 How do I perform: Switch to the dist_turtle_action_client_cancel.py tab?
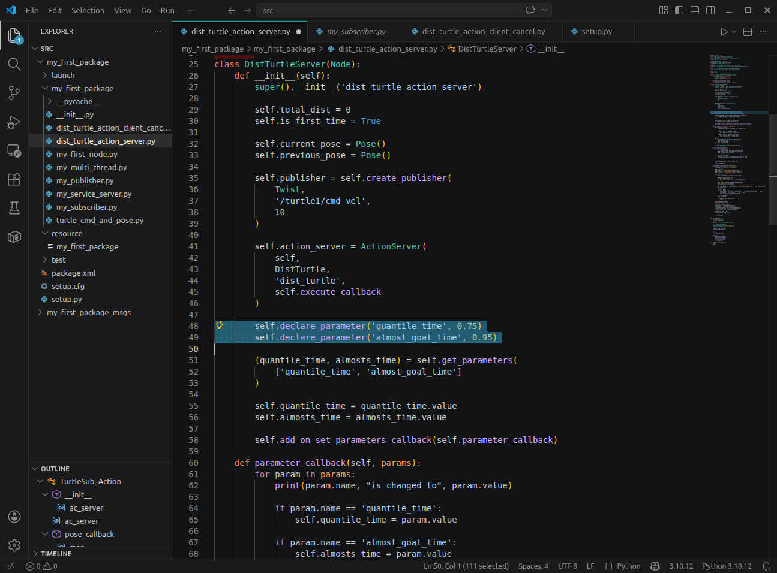[484, 32]
